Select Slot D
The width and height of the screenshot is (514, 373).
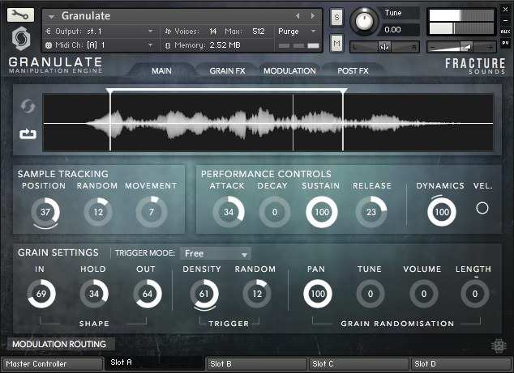(461, 364)
